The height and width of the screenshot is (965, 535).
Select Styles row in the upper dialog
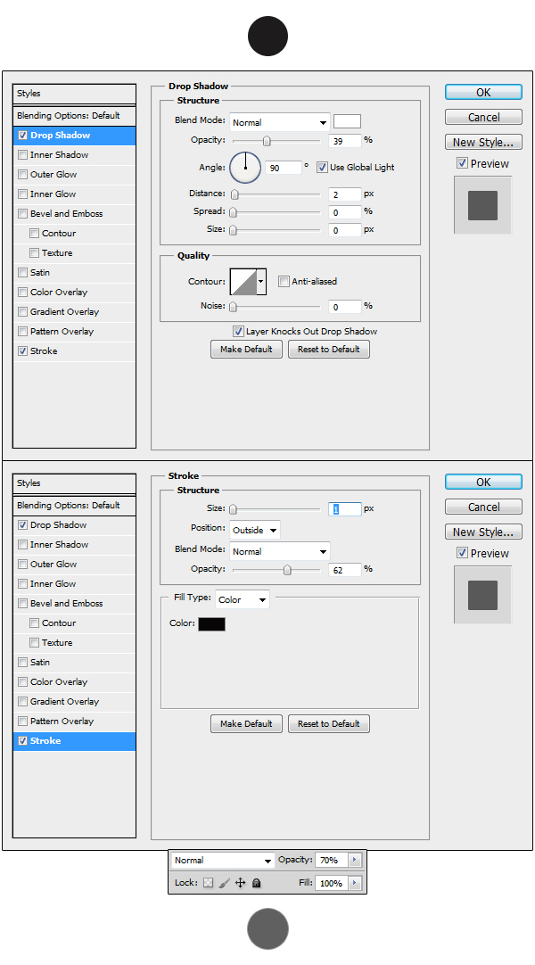(74, 94)
